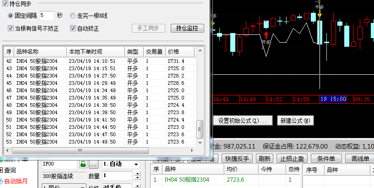Click the price stepper up arrow

pos(137,185)
